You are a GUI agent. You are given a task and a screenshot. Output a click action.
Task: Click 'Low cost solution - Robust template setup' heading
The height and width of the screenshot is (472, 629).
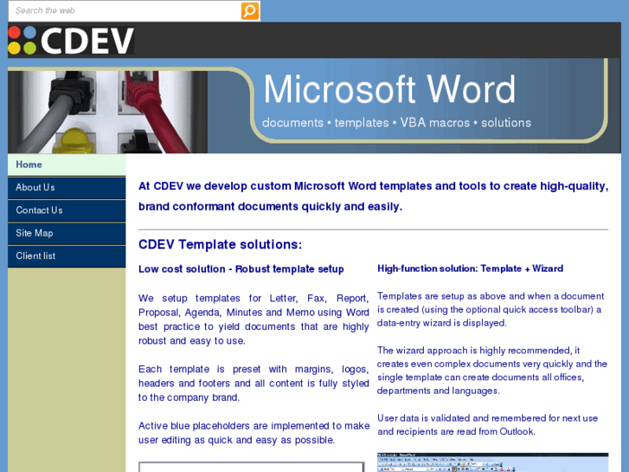(x=241, y=269)
